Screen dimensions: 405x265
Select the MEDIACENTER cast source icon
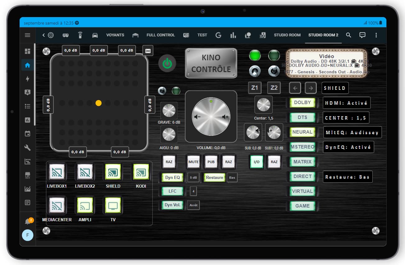point(57,205)
